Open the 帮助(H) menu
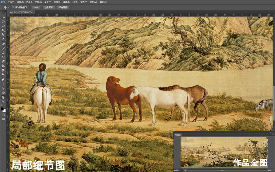This screenshot has height=172, width=275. [104, 2]
